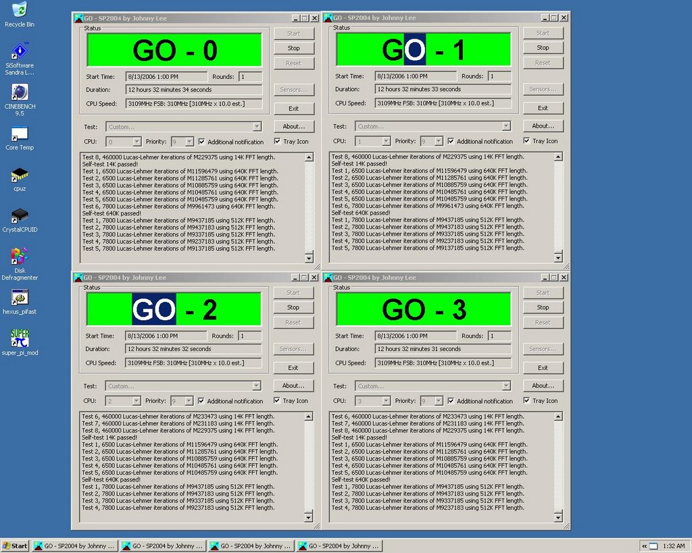
Task: Click the title bar app icon of the GO - 0 window
Action: click(78, 18)
